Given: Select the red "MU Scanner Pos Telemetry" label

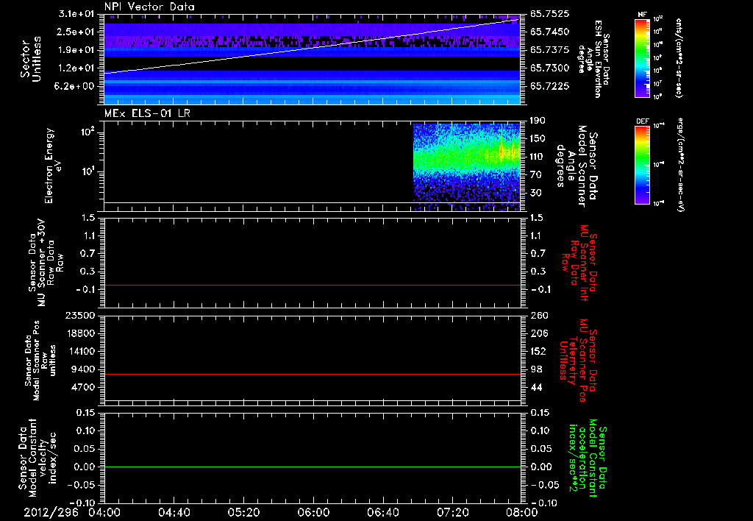Looking at the screenshot, I should pyautogui.click(x=578, y=361).
